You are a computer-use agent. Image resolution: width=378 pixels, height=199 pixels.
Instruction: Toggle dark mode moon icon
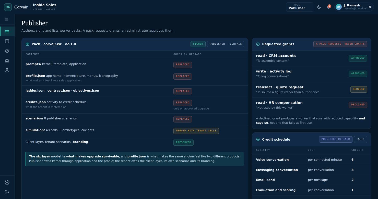point(319,7)
